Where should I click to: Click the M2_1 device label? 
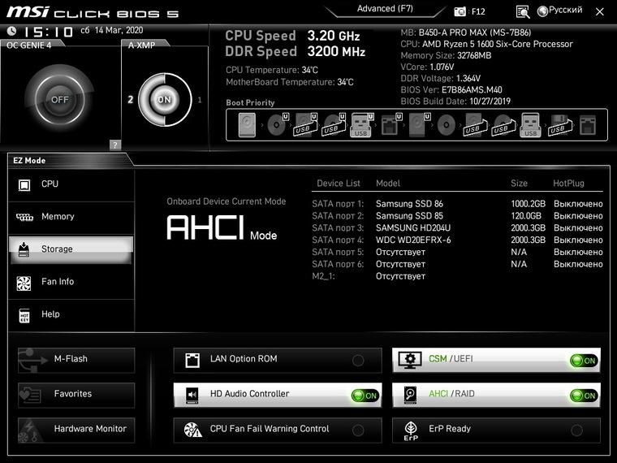pyautogui.click(x=323, y=276)
